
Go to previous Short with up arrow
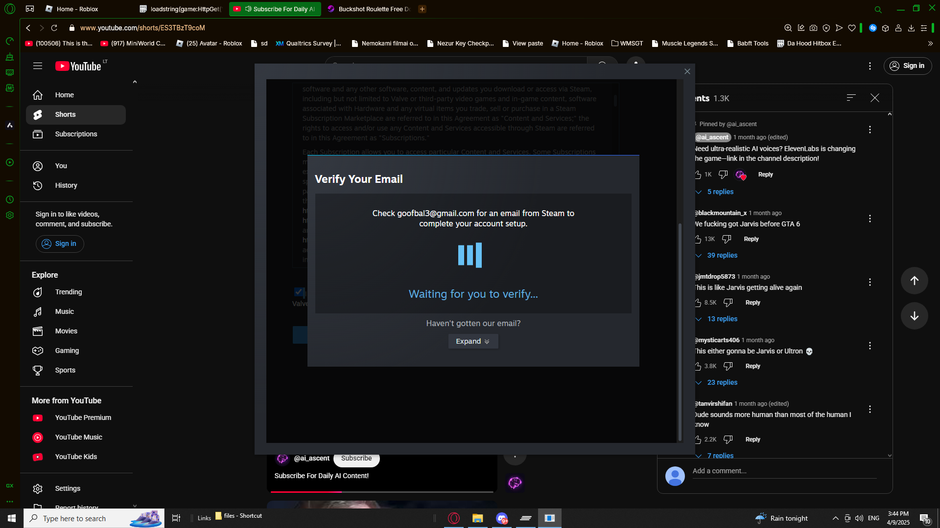coord(915,281)
